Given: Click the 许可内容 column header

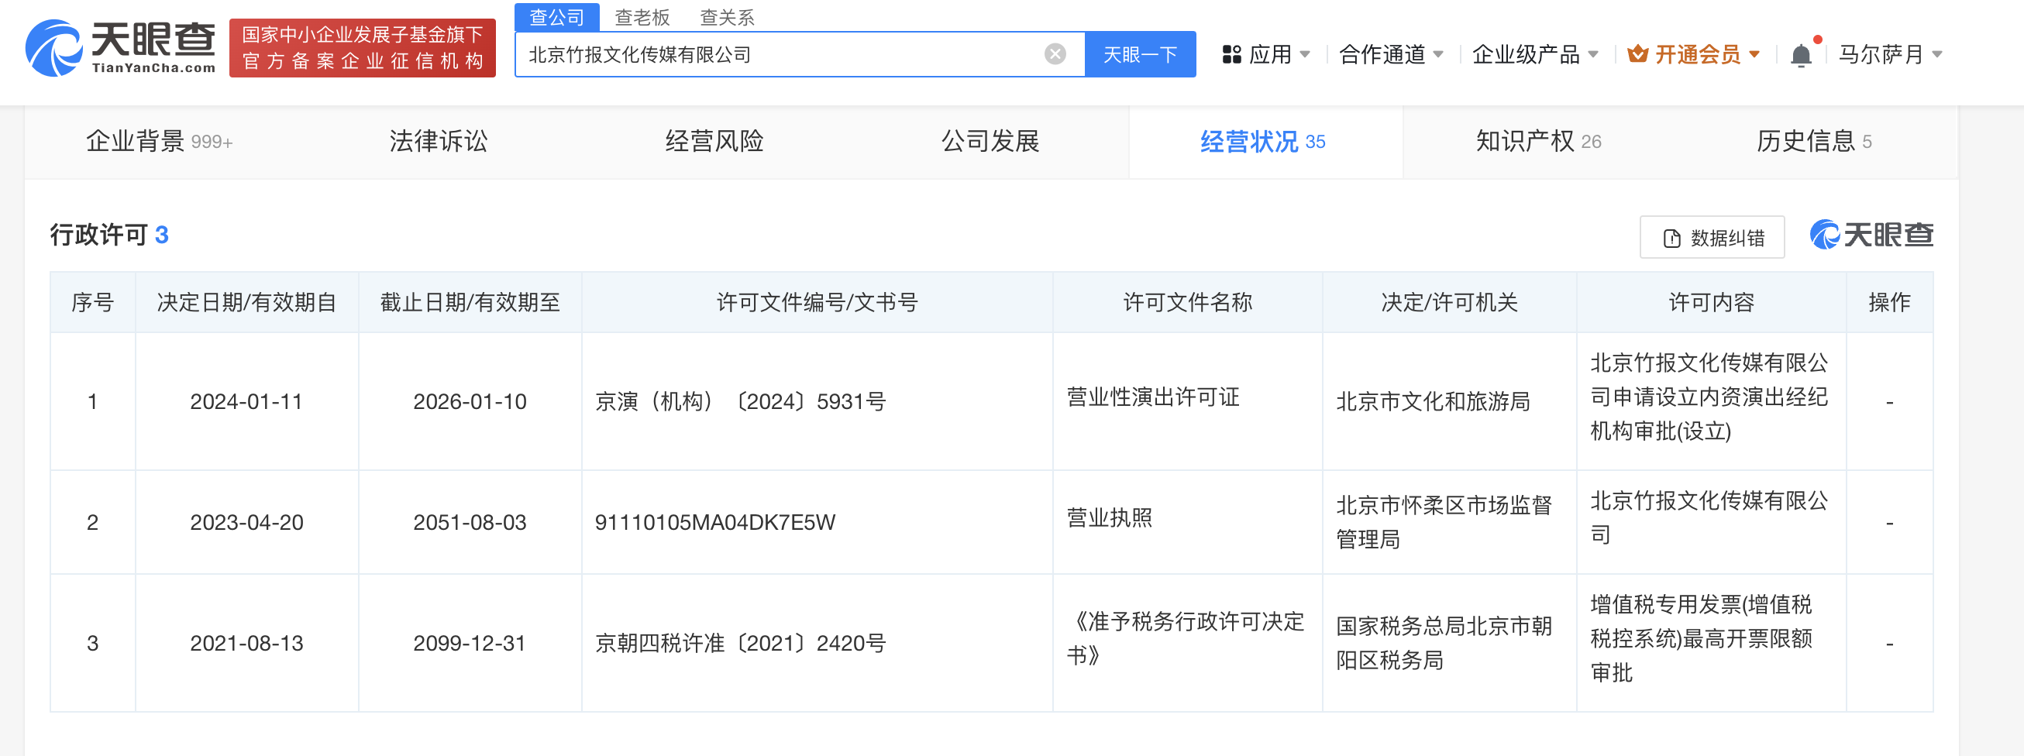Looking at the screenshot, I should pyautogui.click(x=1711, y=302).
